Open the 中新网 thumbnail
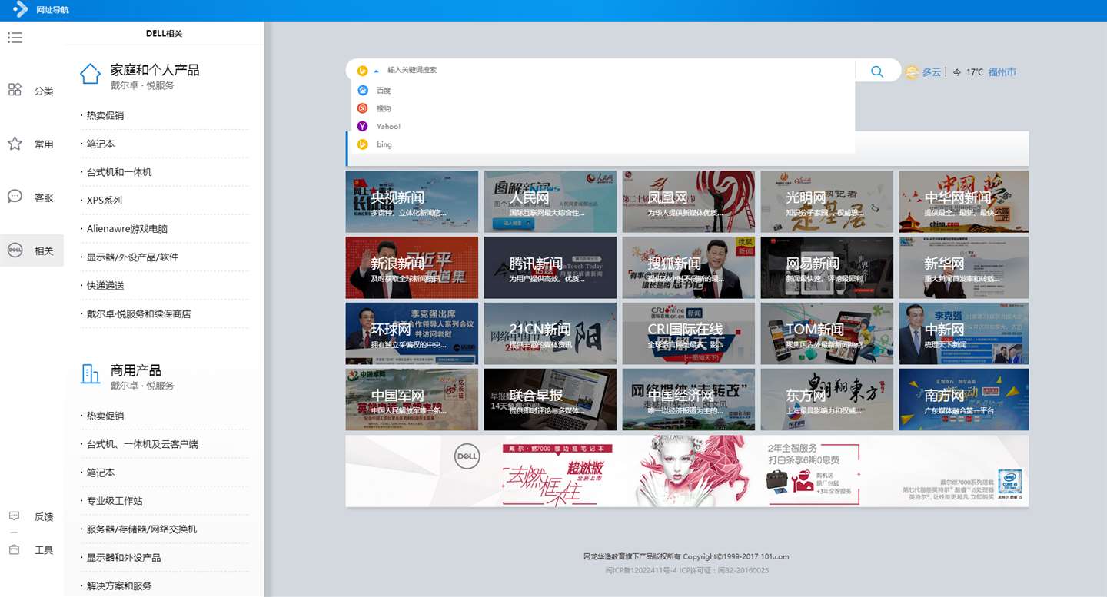The width and height of the screenshot is (1107, 597). point(964,333)
